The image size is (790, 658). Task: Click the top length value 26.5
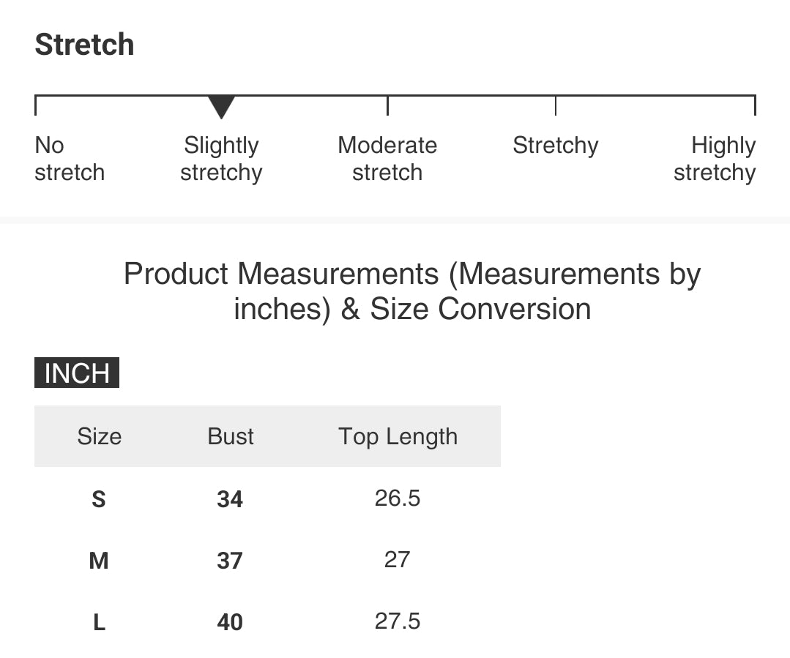[x=398, y=498]
